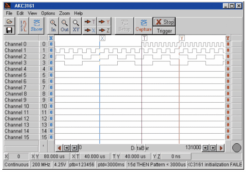Click the DataBar scroll-left red arrow
The height and width of the screenshot is (172, 246).
[x=59, y=148]
